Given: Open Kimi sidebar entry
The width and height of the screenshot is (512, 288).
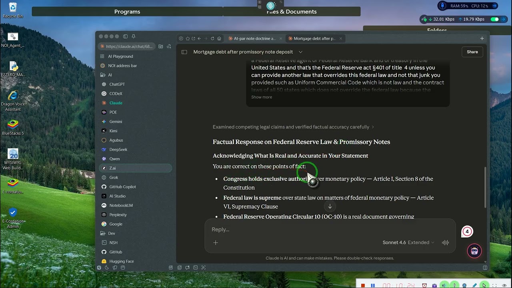Looking at the screenshot, I should (x=136, y=131).
